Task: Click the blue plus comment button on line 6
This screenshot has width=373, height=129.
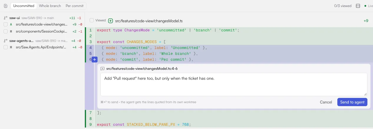Action: 95,60
